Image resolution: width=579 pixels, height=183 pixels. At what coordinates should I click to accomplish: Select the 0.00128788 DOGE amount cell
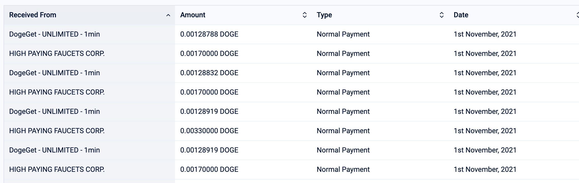pyautogui.click(x=209, y=34)
